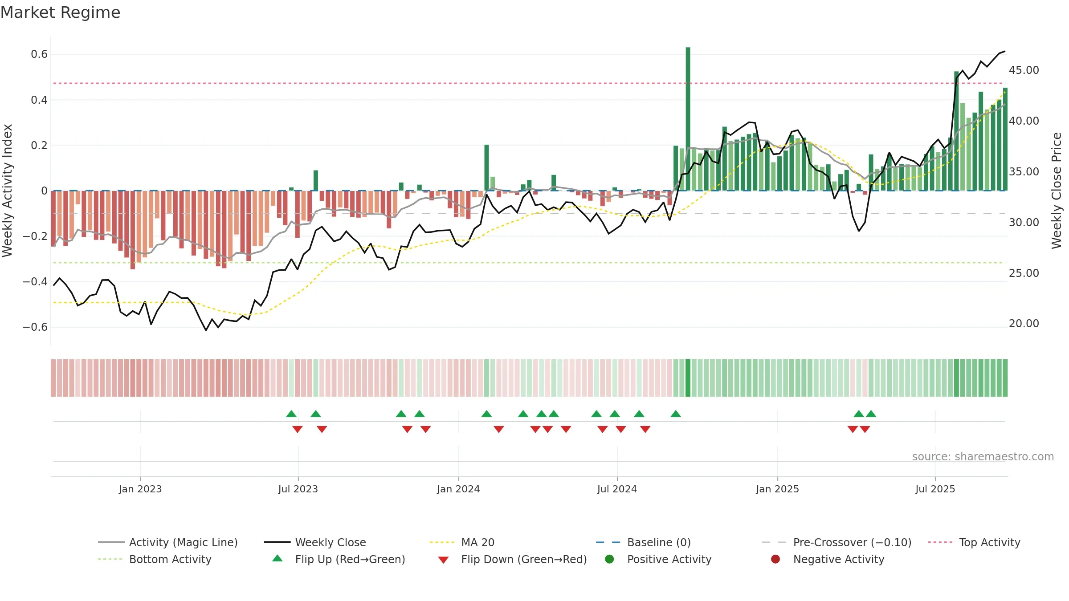Click the Jul 2023 x-axis label
The image size is (1069, 601).
(298, 489)
